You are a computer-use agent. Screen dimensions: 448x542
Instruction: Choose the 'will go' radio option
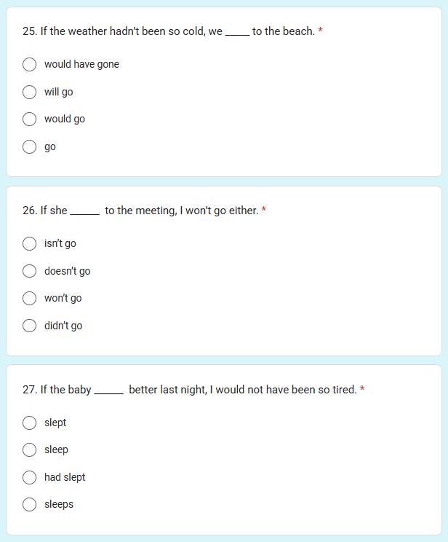[x=29, y=93]
